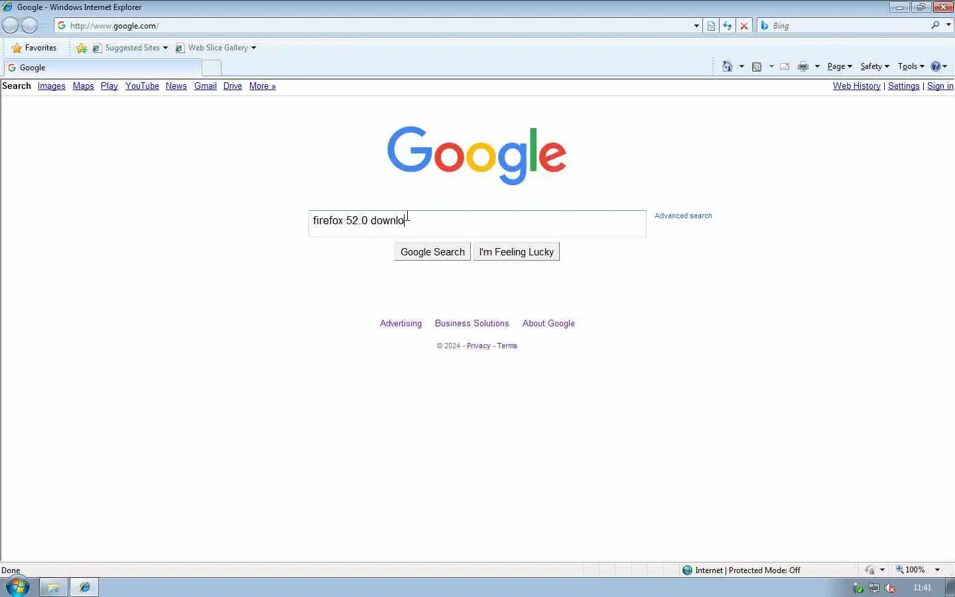The width and height of the screenshot is (955, 597).
Task: Click the Sign in link
Action: click(x=940, y=86)
